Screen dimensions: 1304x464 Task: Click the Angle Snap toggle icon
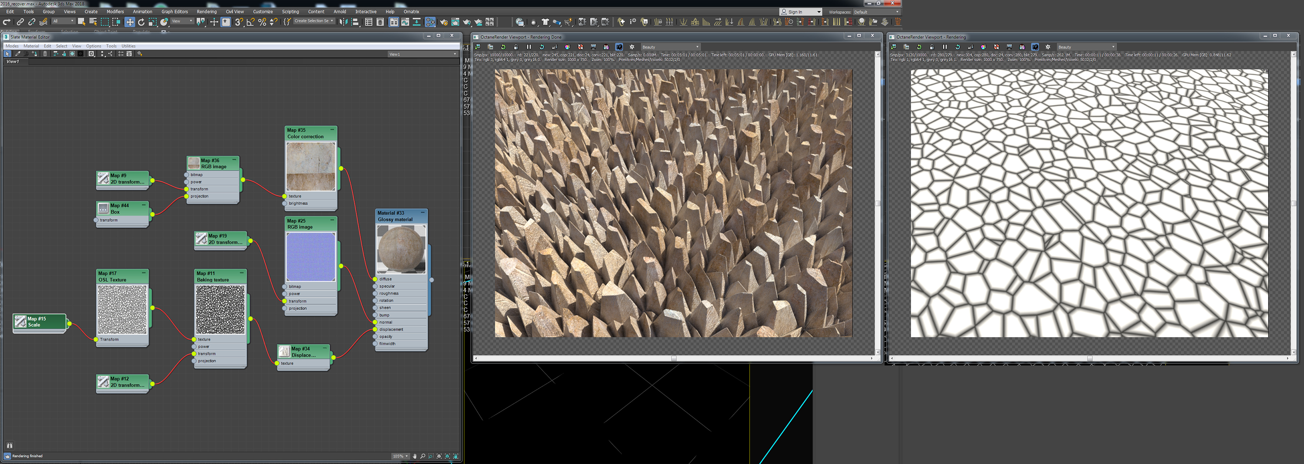click(250, 22)
